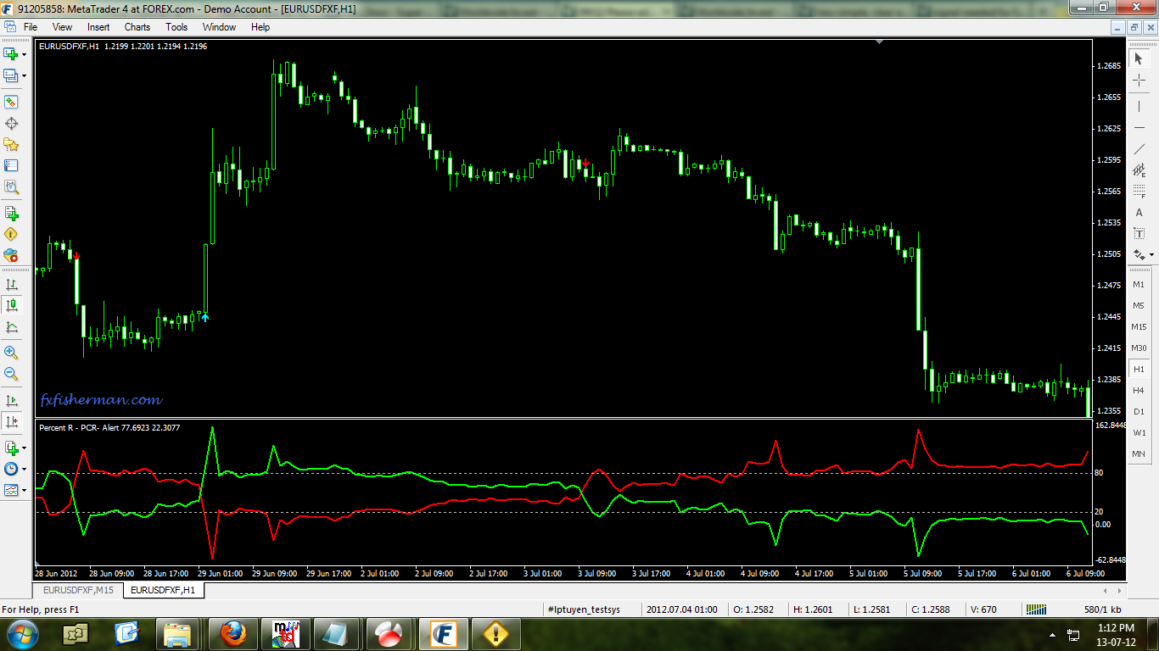
Task: Switch to the EURUSDFXF,M15 tab
Action: coord(79,590)
